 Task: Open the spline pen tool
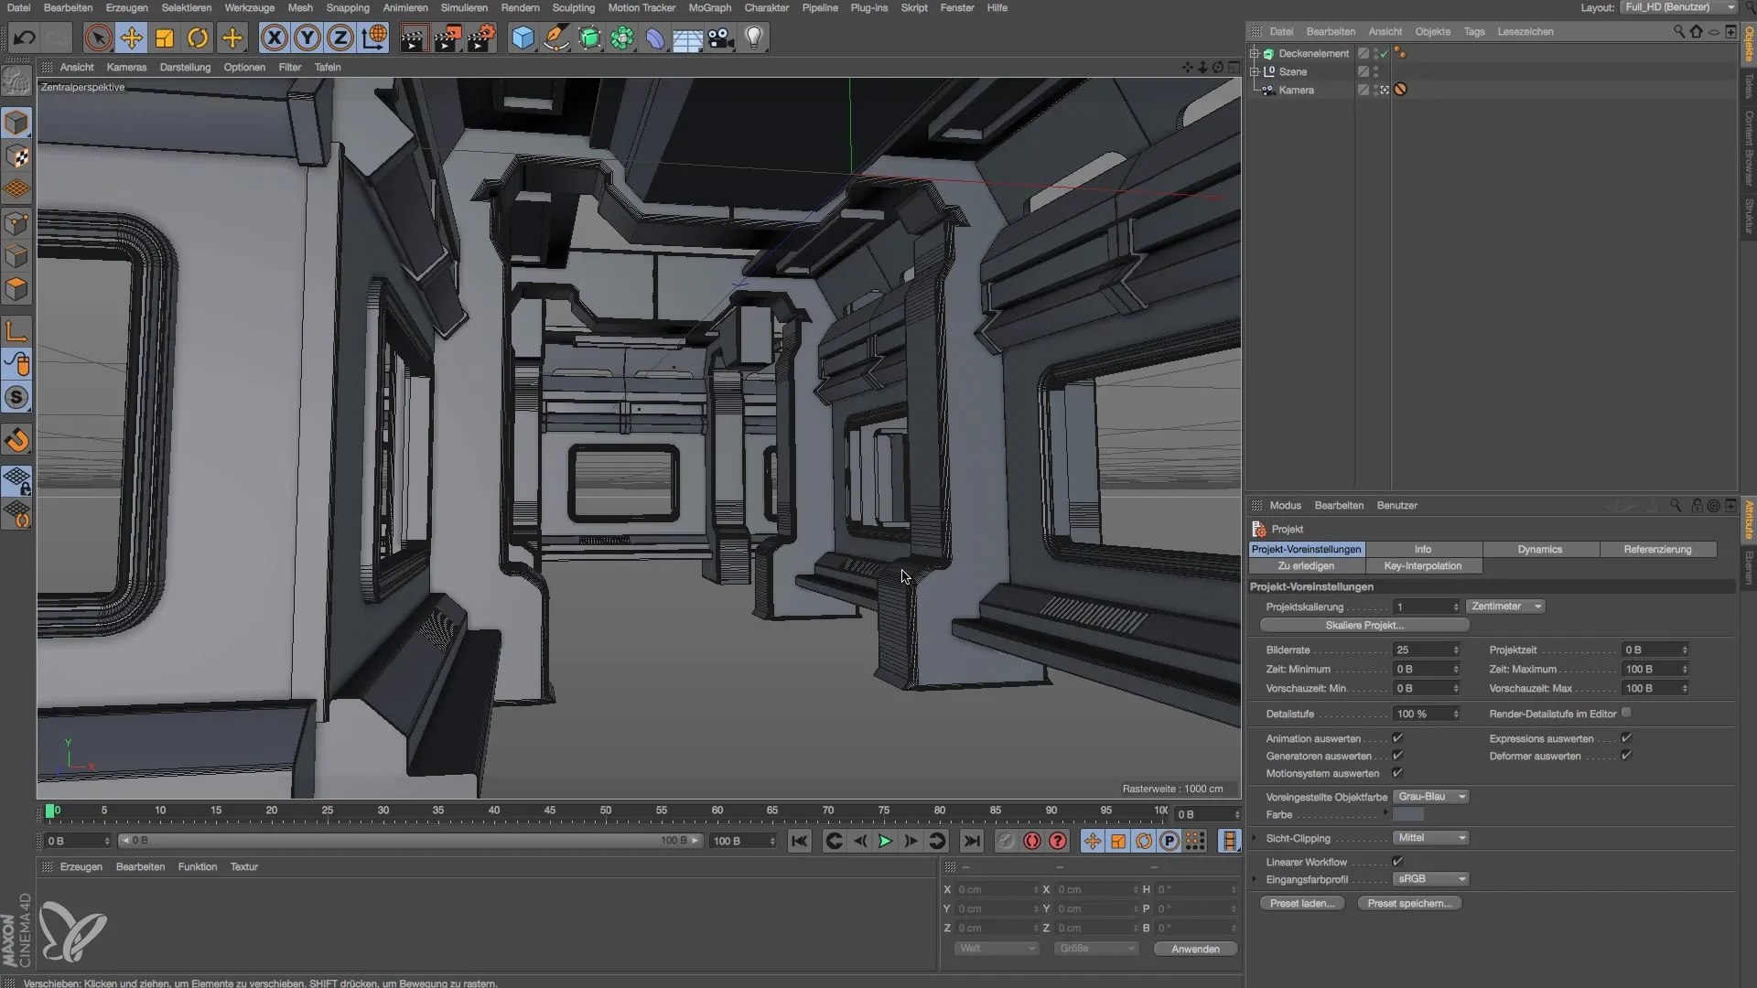[x=556, y=38]
